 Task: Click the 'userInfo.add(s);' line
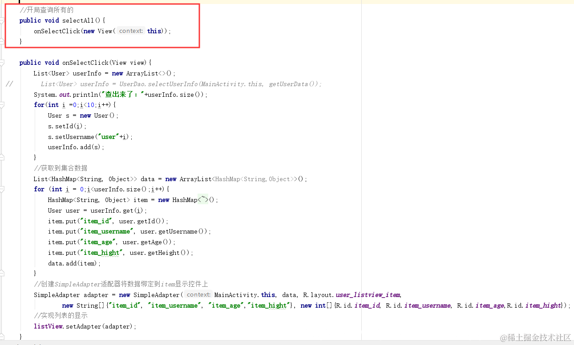click(76, 147)
